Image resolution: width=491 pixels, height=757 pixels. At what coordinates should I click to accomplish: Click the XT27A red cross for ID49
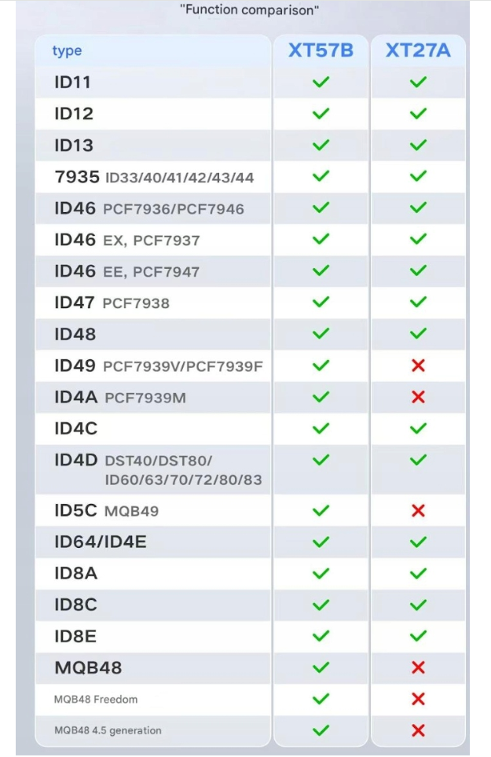418,366
